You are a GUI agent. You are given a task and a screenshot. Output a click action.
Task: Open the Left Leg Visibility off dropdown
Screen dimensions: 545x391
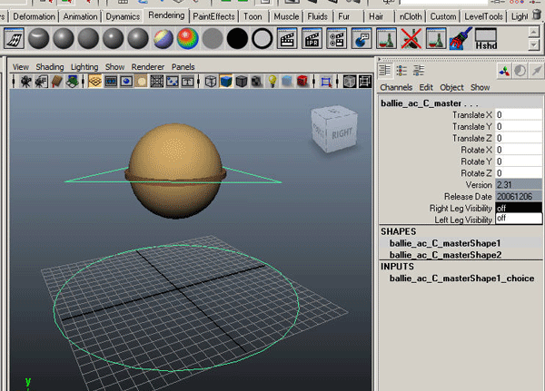click(519, 219)
